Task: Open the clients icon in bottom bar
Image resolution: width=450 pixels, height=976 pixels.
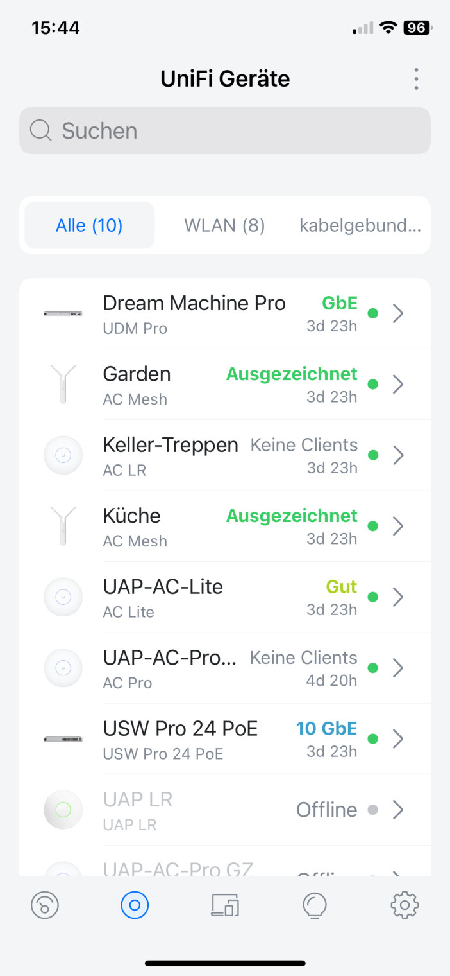Action: pos(225,905)
